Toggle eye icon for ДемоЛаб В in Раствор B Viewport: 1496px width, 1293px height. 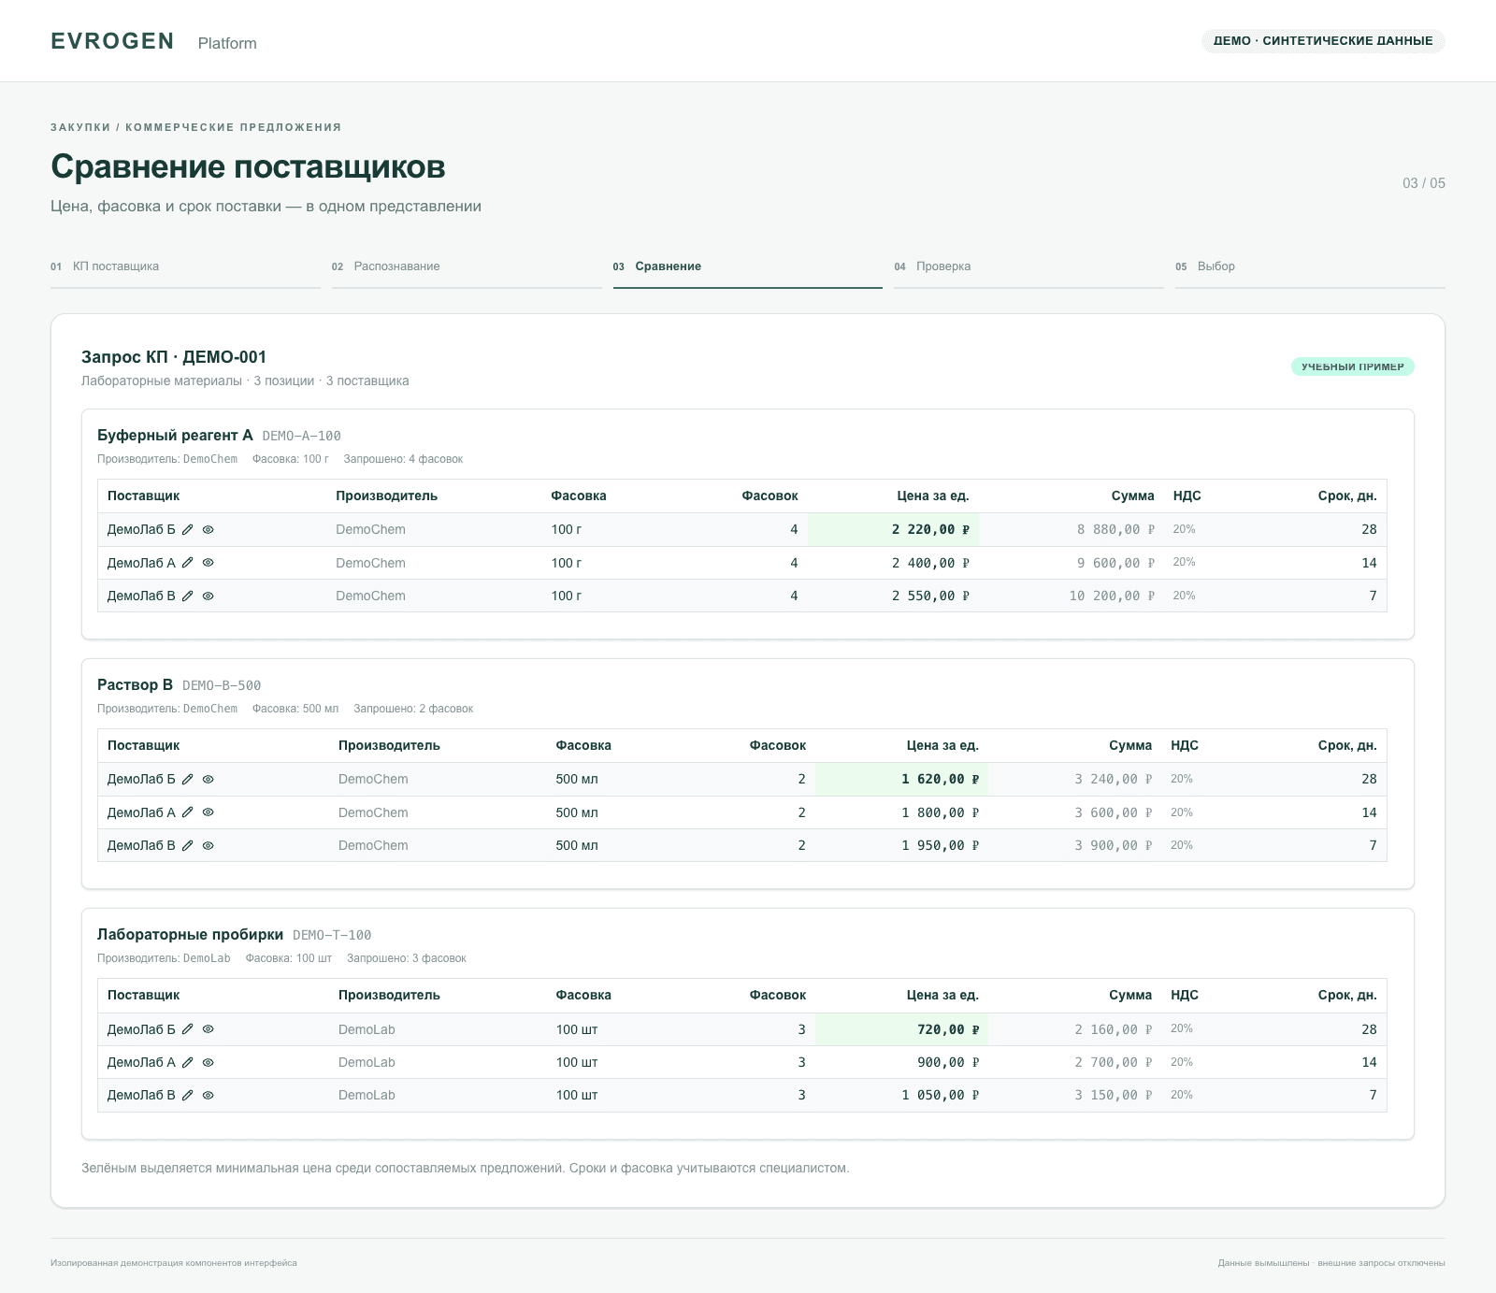pos(209,845)
